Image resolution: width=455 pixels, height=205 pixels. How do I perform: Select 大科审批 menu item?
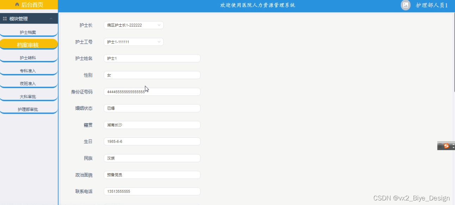28,97
